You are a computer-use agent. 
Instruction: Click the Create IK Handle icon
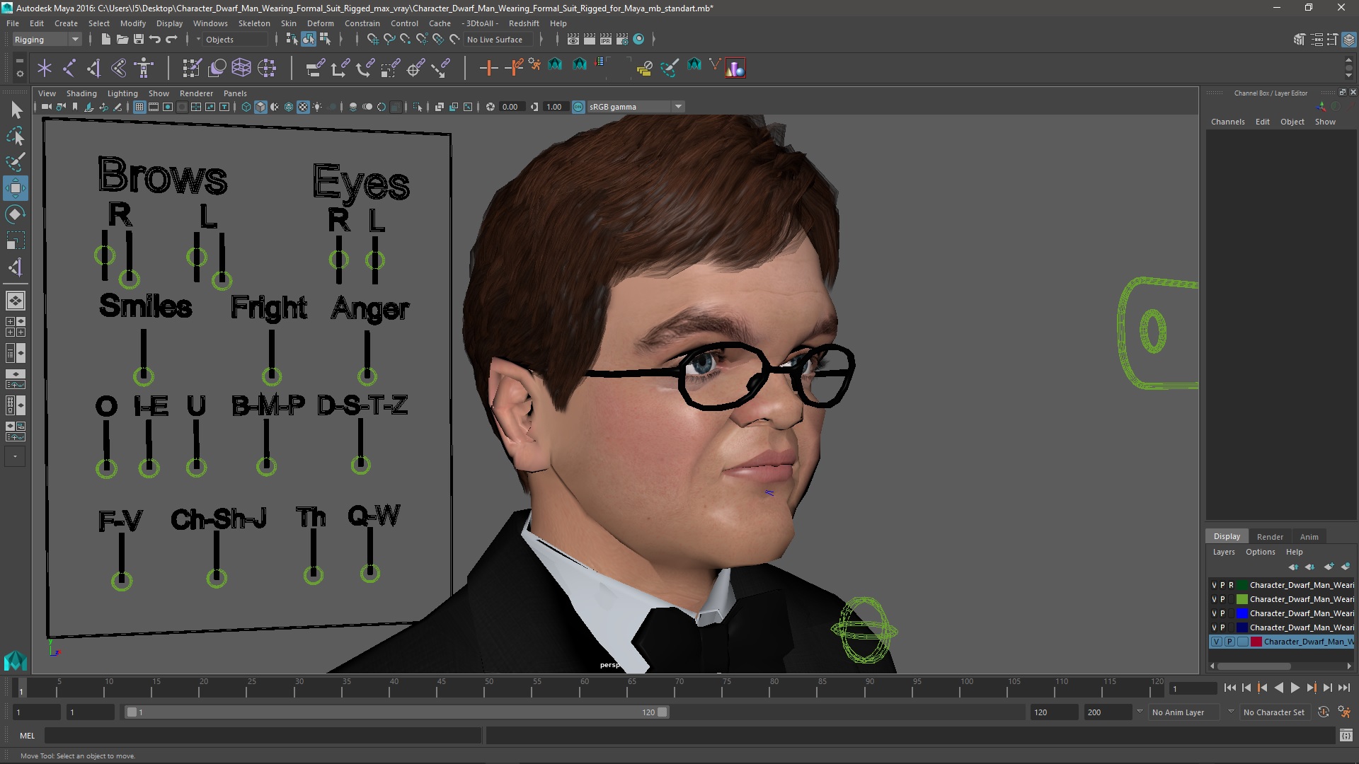tap(93, 68)
